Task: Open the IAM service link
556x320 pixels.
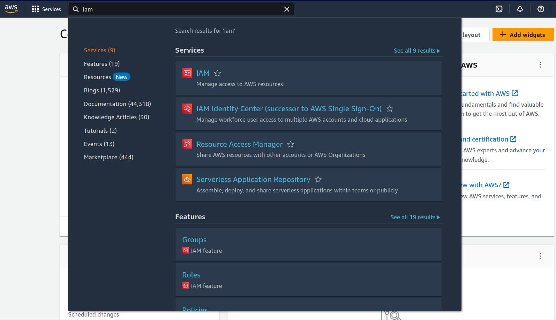Action: coord(203,73)
